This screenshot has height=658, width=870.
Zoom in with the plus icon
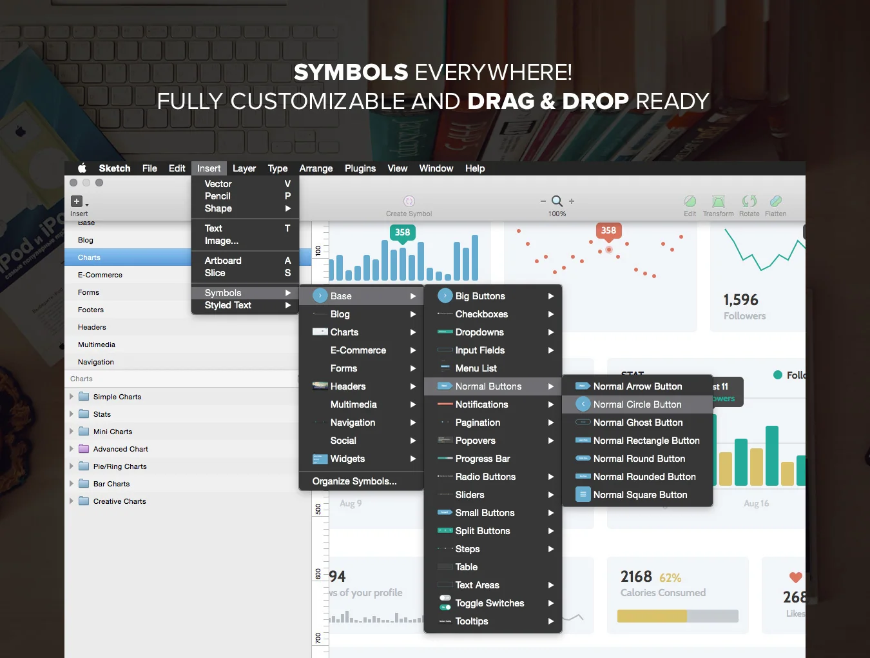572,201
